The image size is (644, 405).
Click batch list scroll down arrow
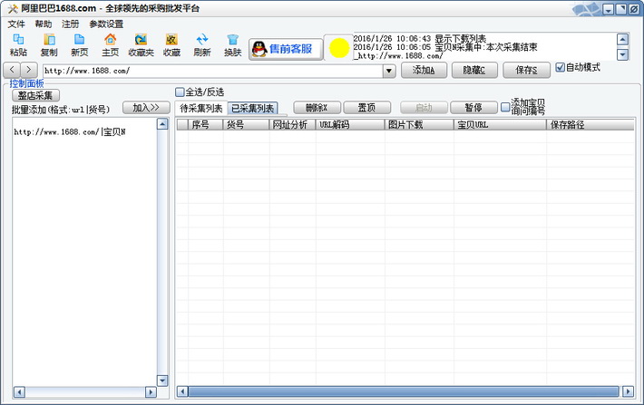point(162,381)
